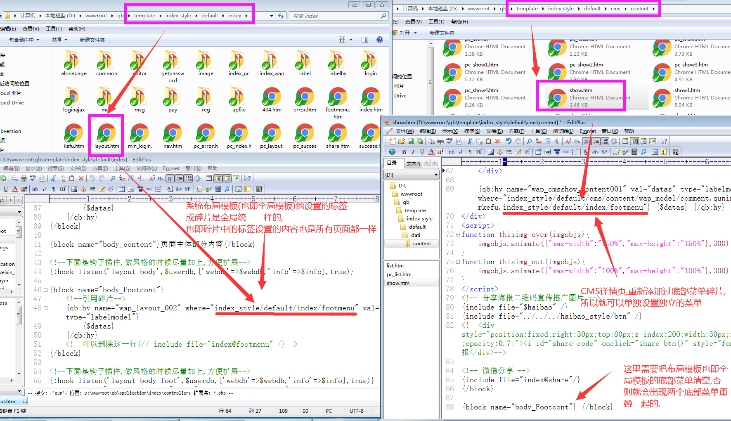Click the Print icon in left EditPlus toolbar
Image resolution: width=731 pixels, height=421 pixels.
pyautogui.click(x=24, y=178)
